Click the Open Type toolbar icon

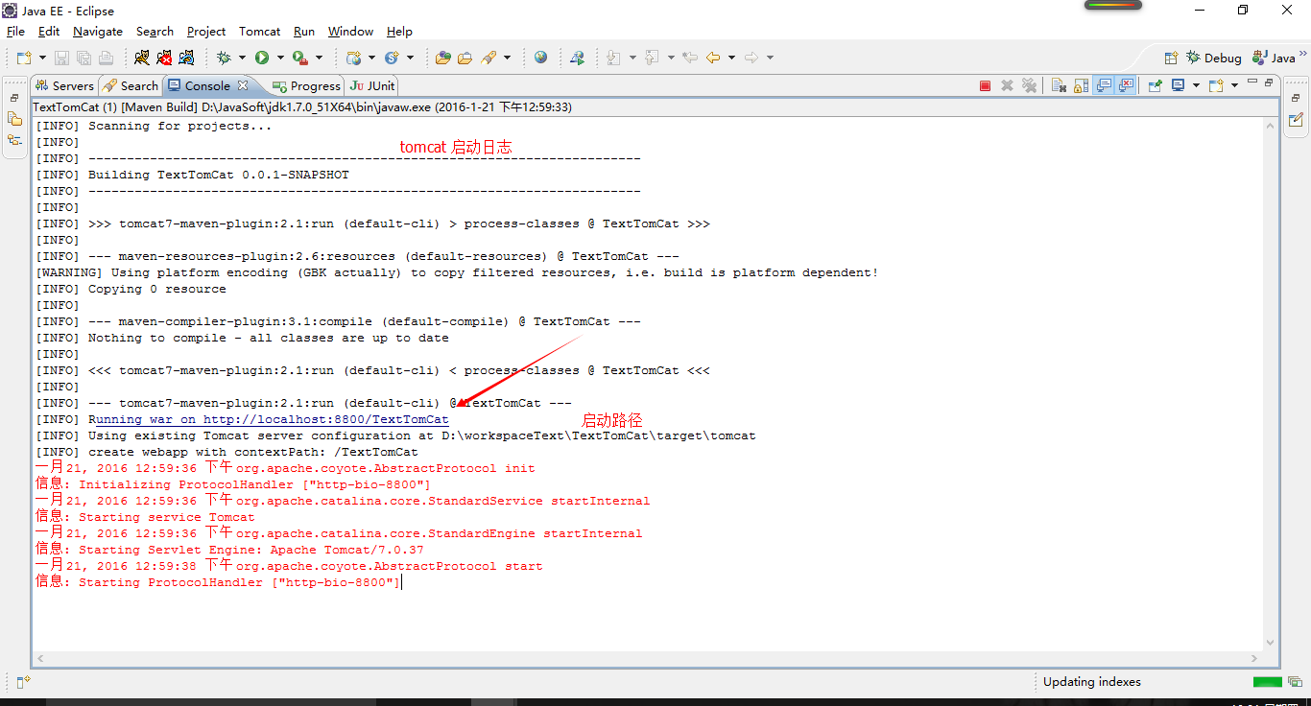point(442,58)
